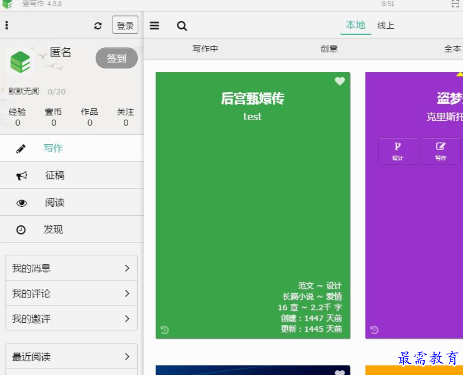Click the search magnifier icon

click(182, 26)
